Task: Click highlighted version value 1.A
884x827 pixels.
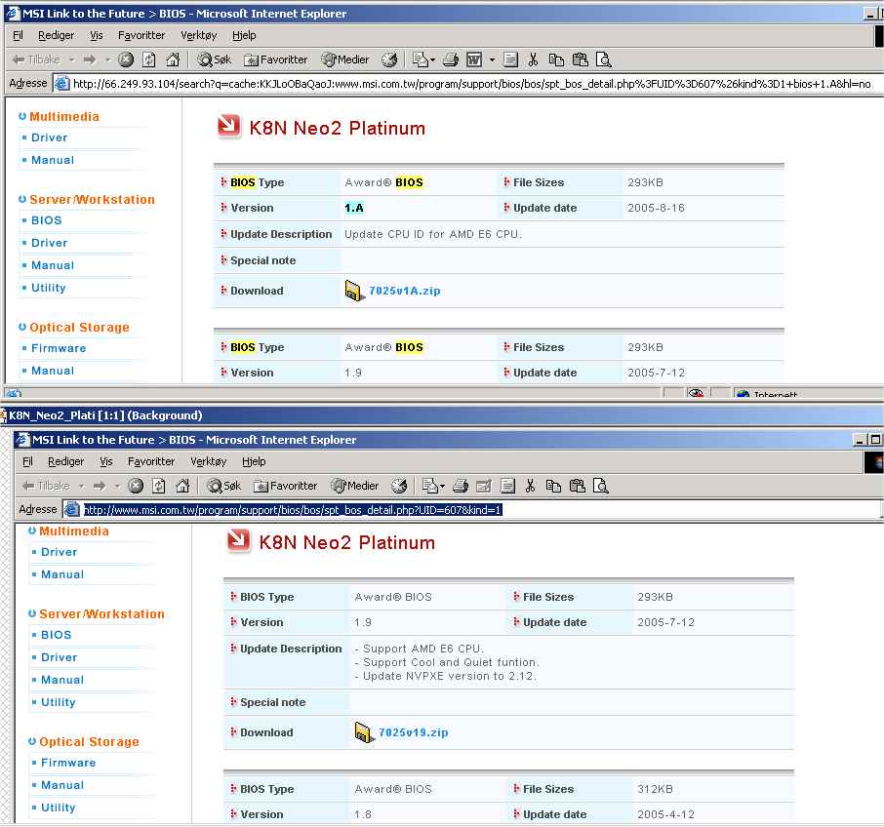Action: (354, 208)
